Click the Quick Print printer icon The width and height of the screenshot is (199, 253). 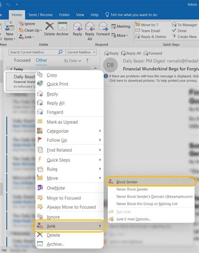pyautogui.click(x=40, y=83)
